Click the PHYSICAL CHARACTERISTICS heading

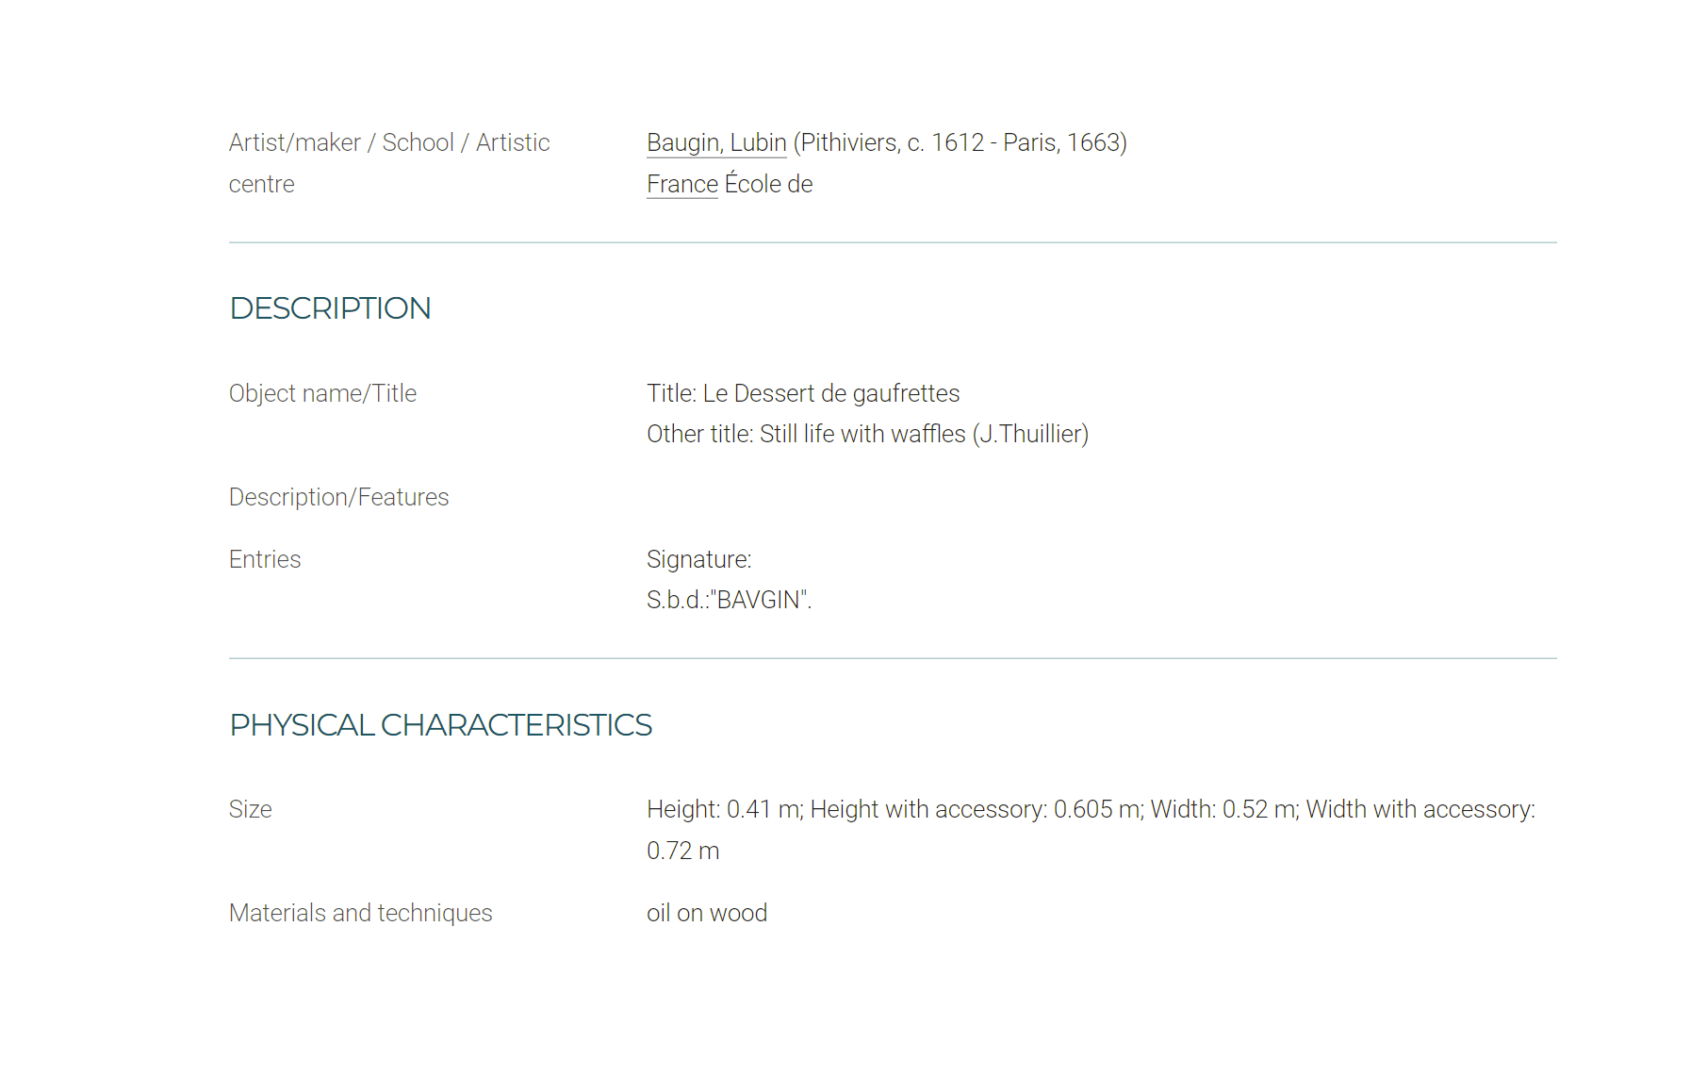click(x=440, y=724)
